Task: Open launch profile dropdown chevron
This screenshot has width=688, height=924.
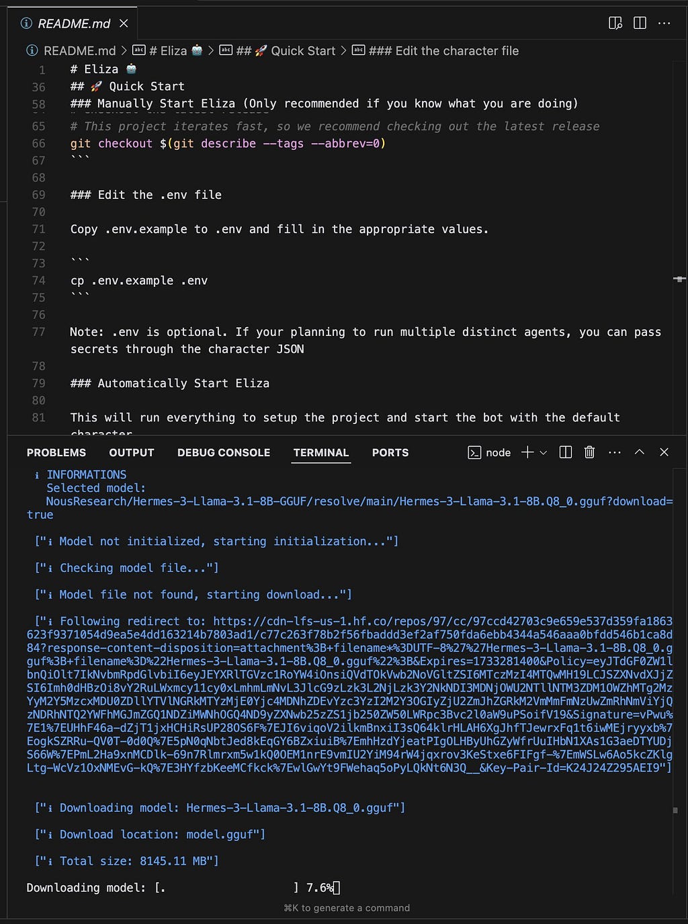Action: (x=544, y=453)
